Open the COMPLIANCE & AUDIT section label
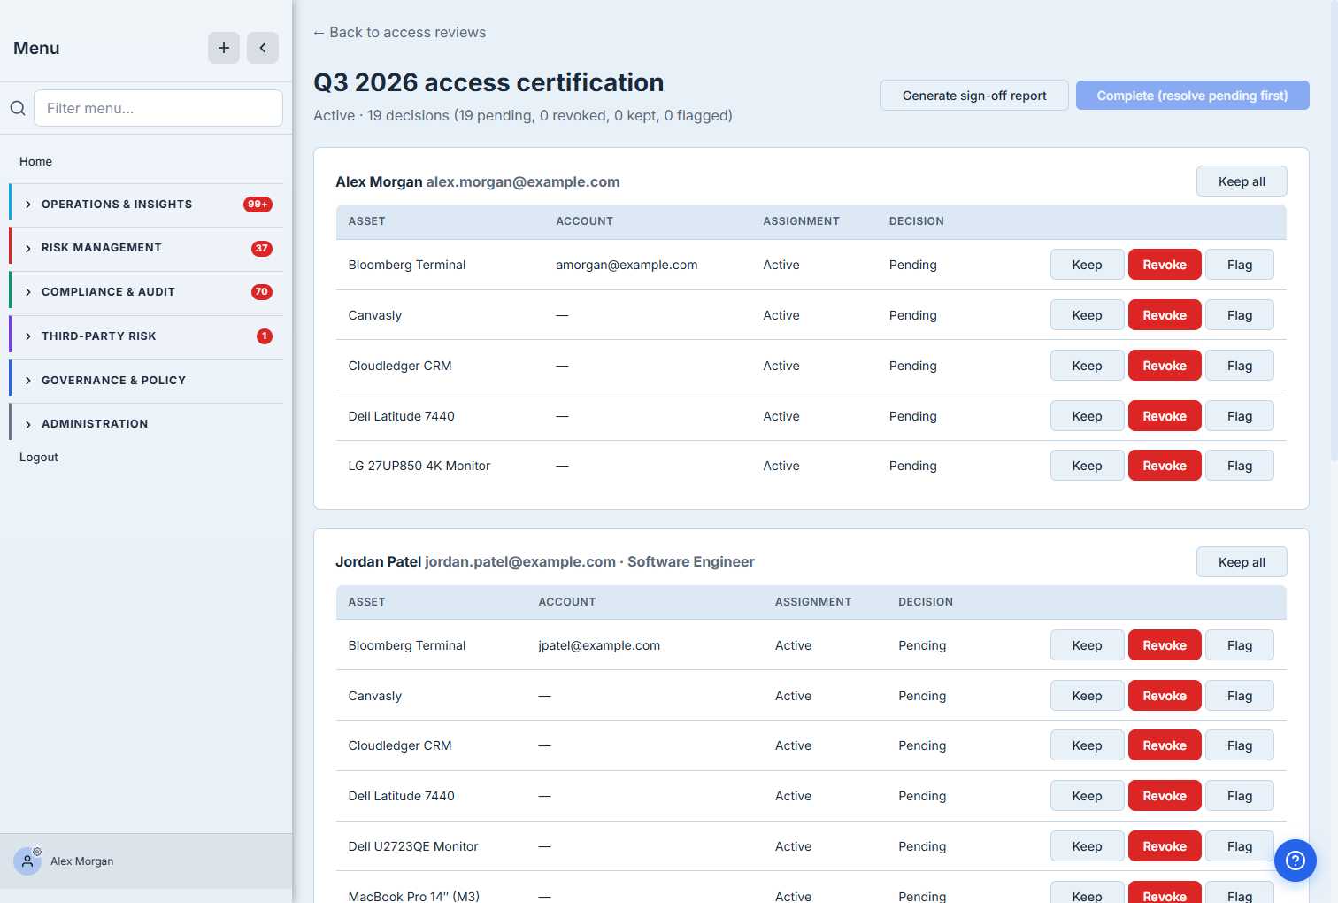1338x903 pixels. [x=108, y=292]
